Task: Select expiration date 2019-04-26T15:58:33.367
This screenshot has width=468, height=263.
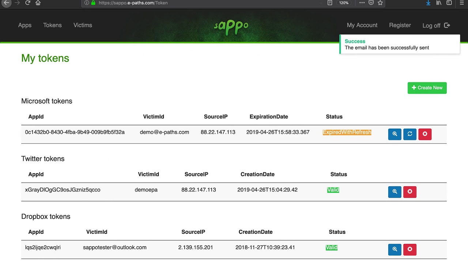Action: point(278,132)
